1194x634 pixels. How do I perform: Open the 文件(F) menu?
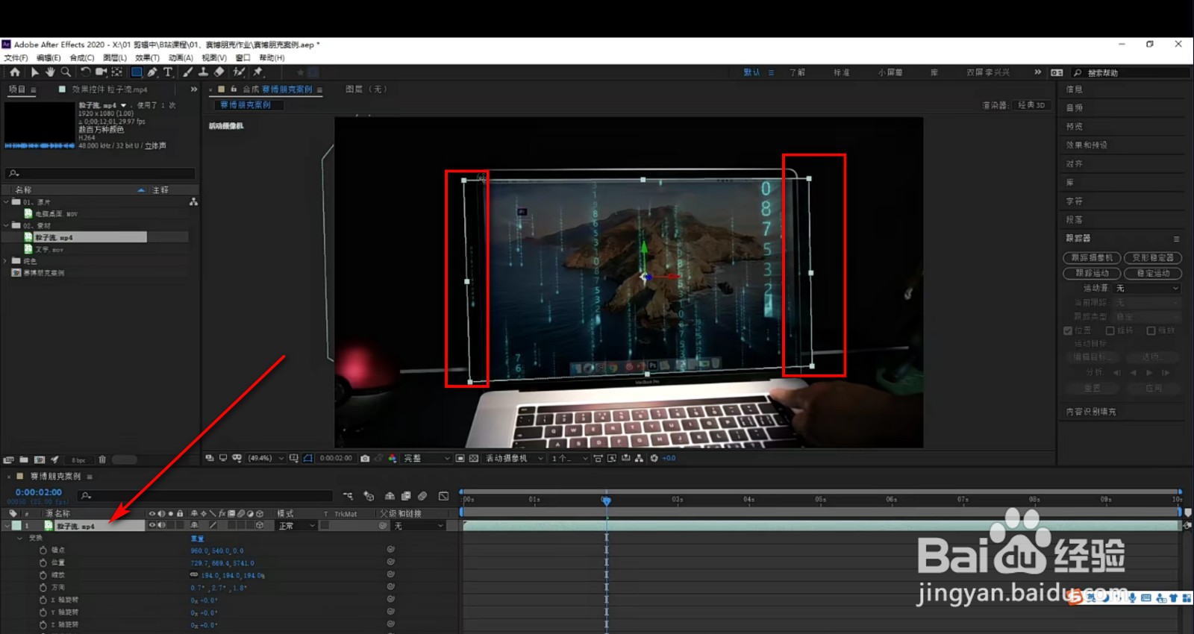16,57
